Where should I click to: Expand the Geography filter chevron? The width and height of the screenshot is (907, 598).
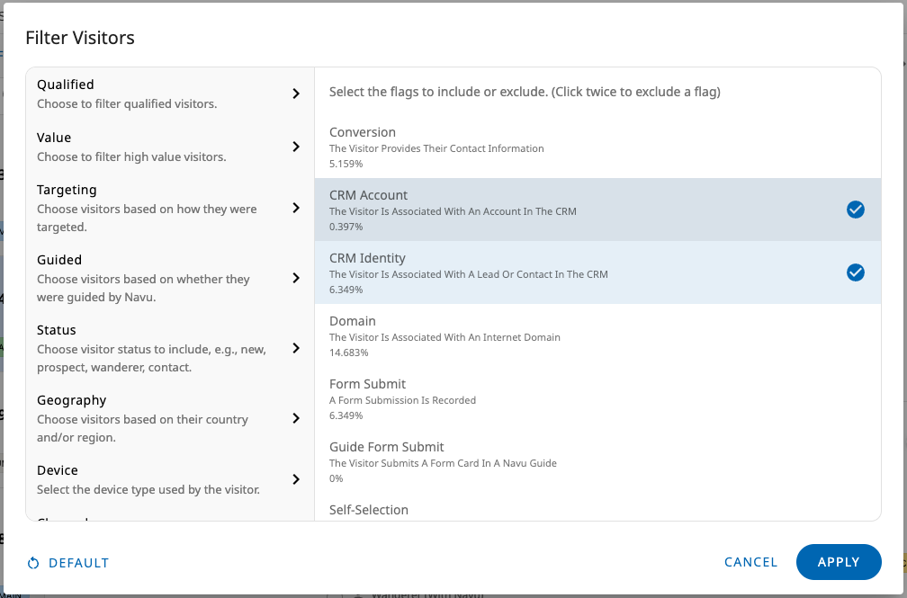tap(296, 418)
